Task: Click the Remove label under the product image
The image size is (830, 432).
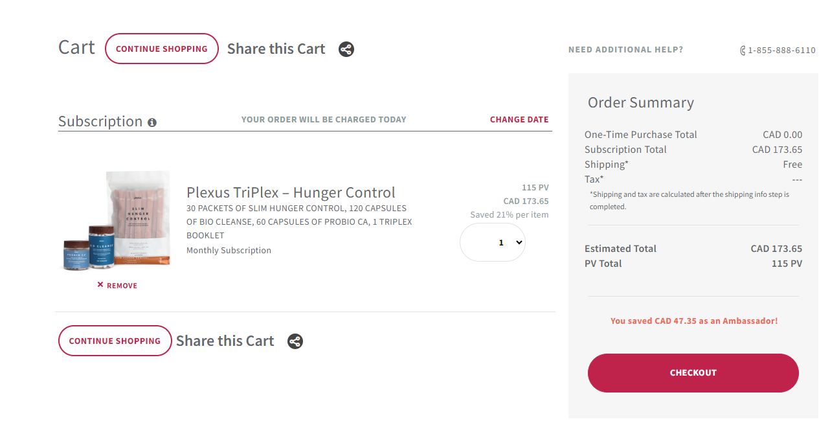Action: [122, 286]
